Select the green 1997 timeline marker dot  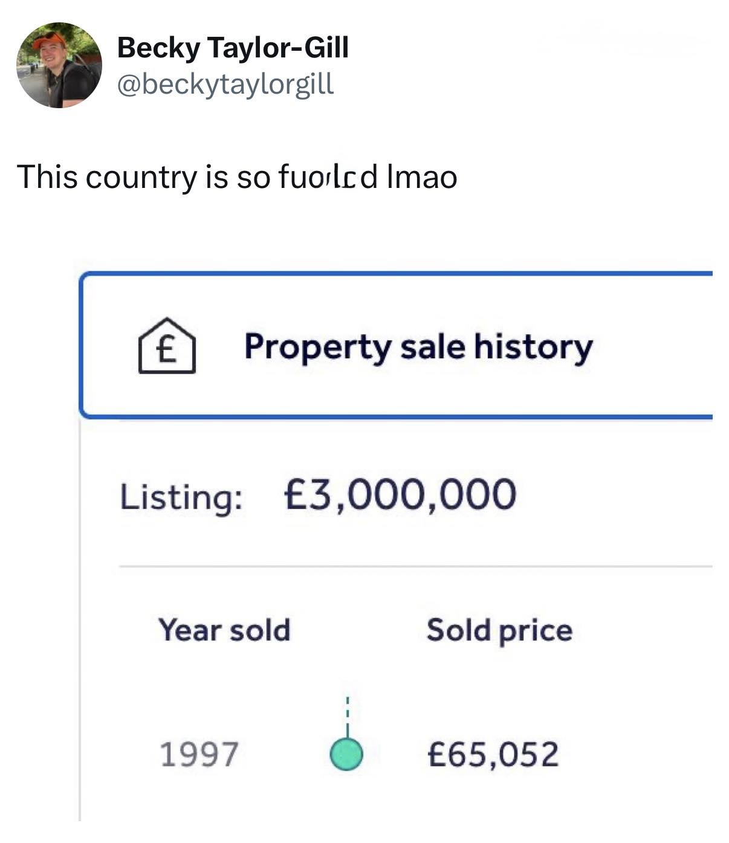click(346, 754)
